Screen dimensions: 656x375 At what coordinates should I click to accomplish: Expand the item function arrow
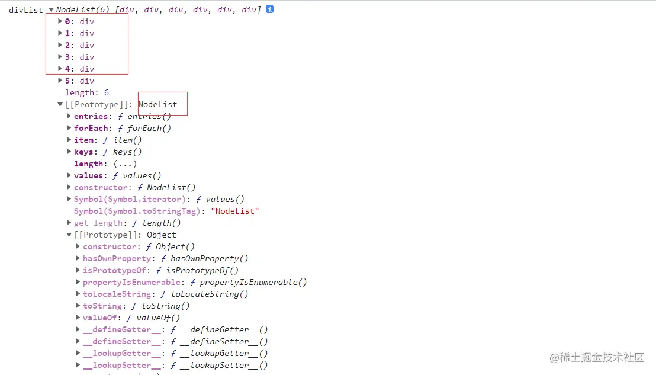[69, 140]
